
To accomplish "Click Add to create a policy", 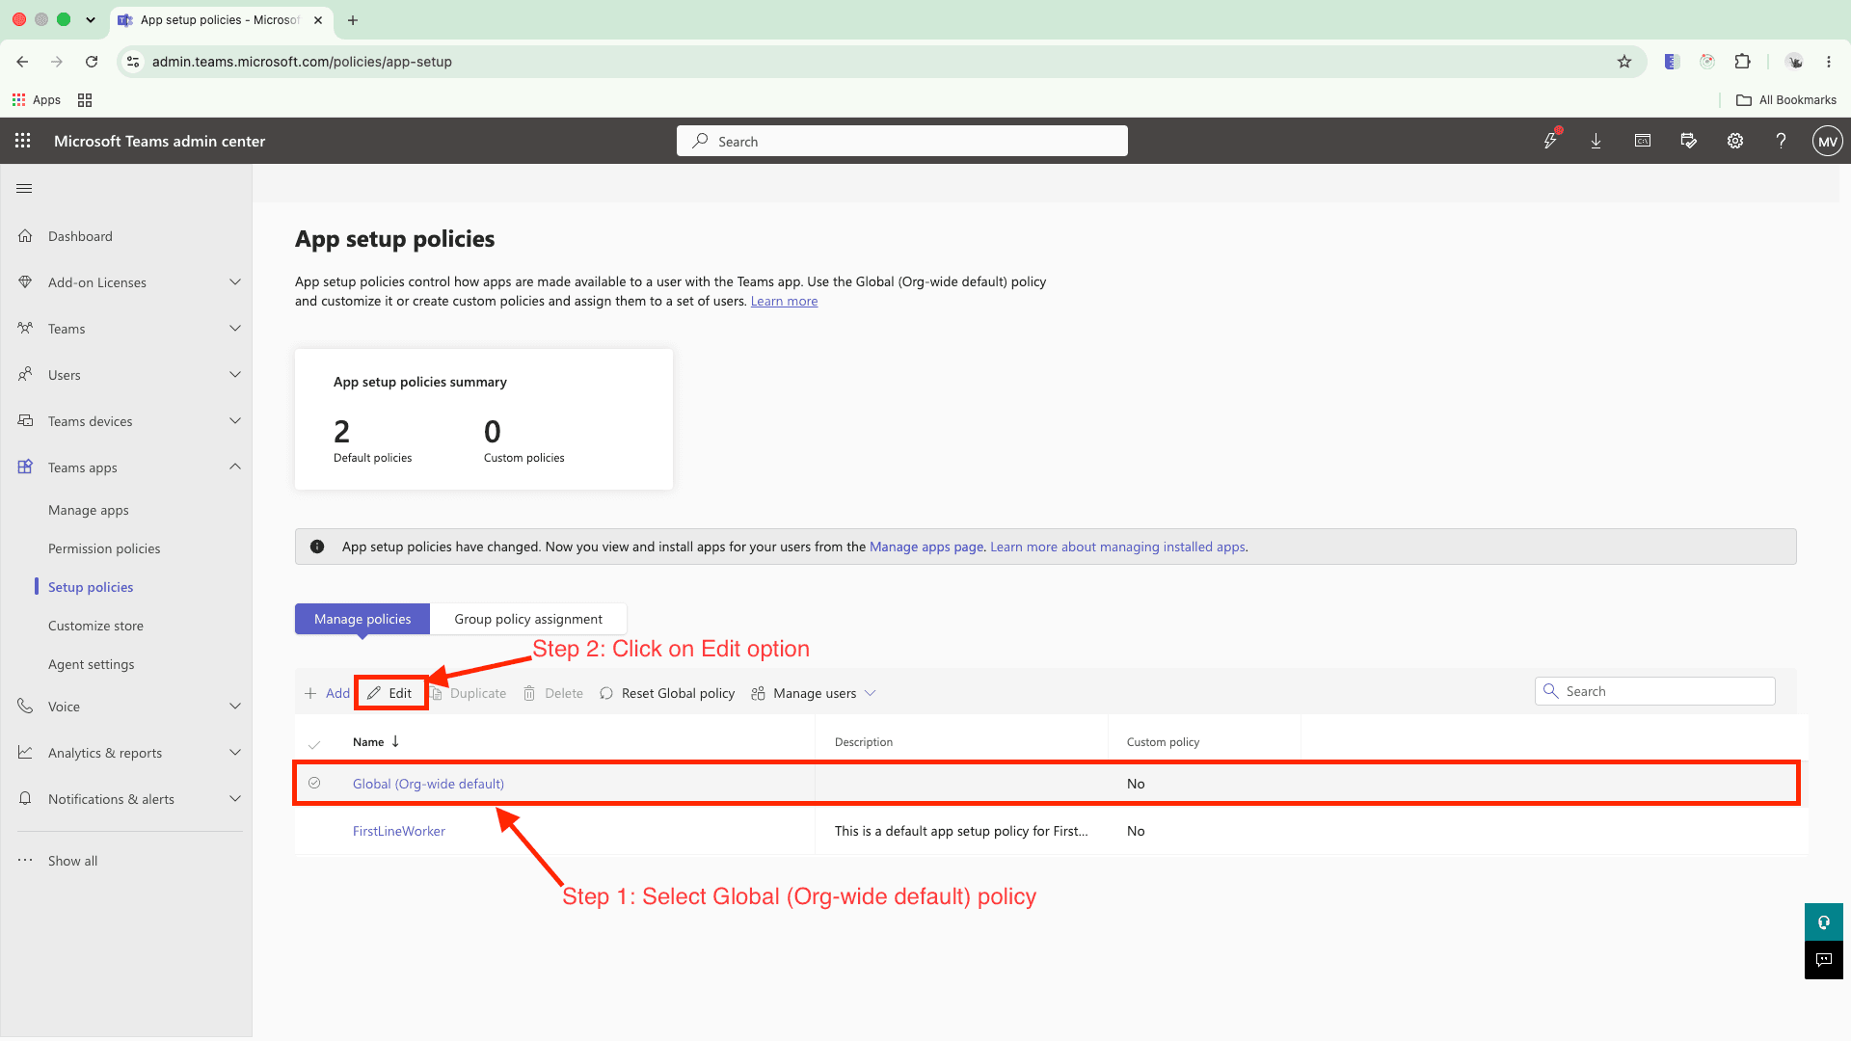I will click(x=327, y=693).
